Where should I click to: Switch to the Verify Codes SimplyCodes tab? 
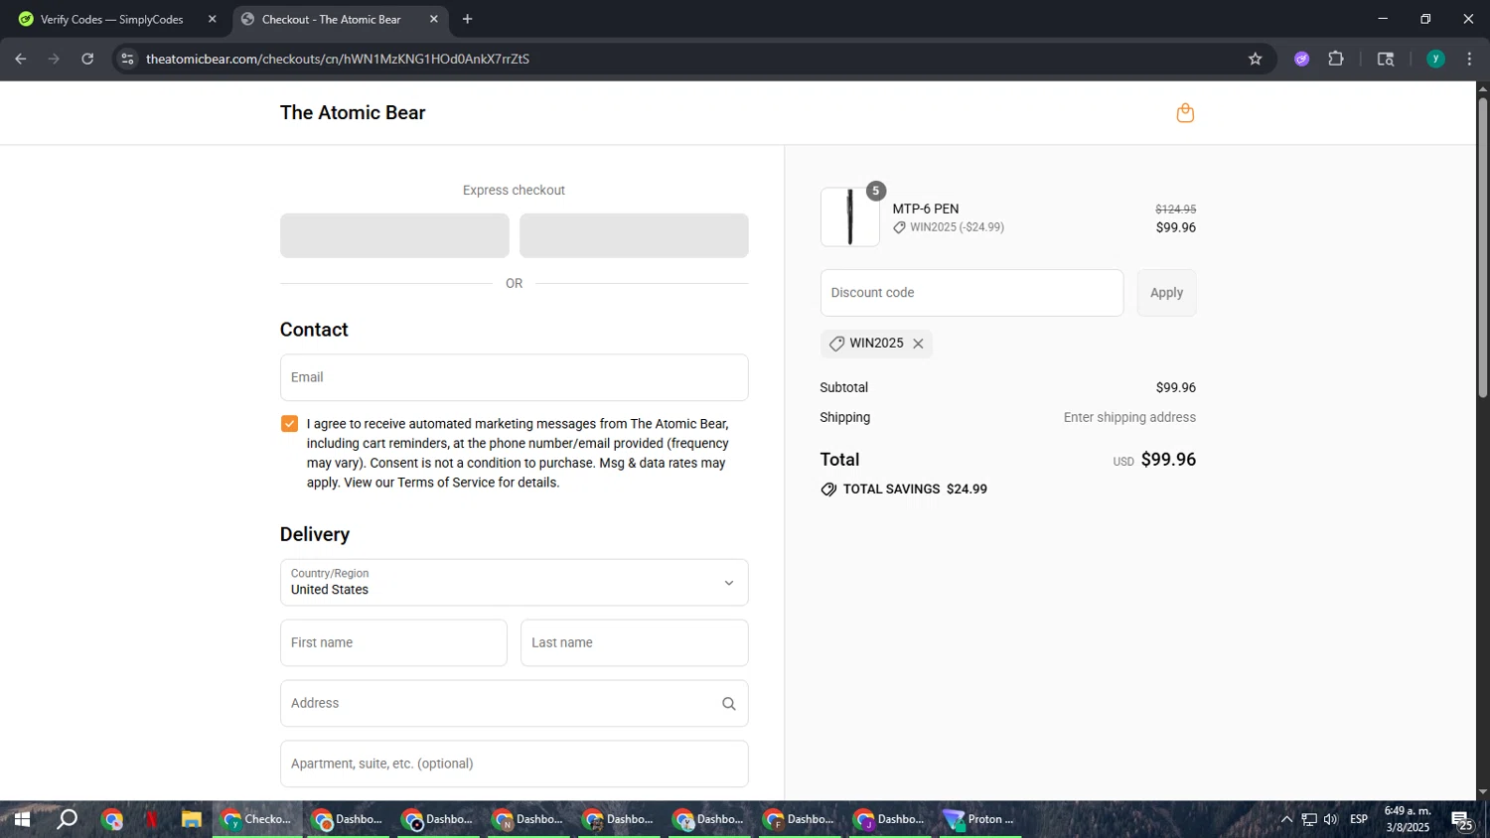pos(111,19)
